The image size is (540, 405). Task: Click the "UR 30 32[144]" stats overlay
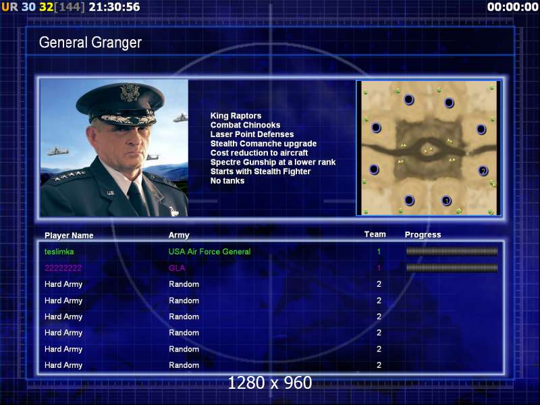(43, 7)
